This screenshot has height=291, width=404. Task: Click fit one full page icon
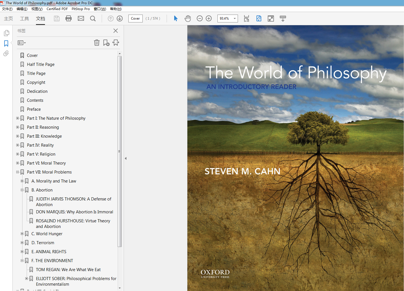point(259,19)
